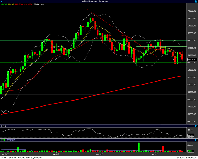The height and width of the screenshot is (159, 198).
Task: Toggle the MMS8 indicator label
Action: click(11, 4)
